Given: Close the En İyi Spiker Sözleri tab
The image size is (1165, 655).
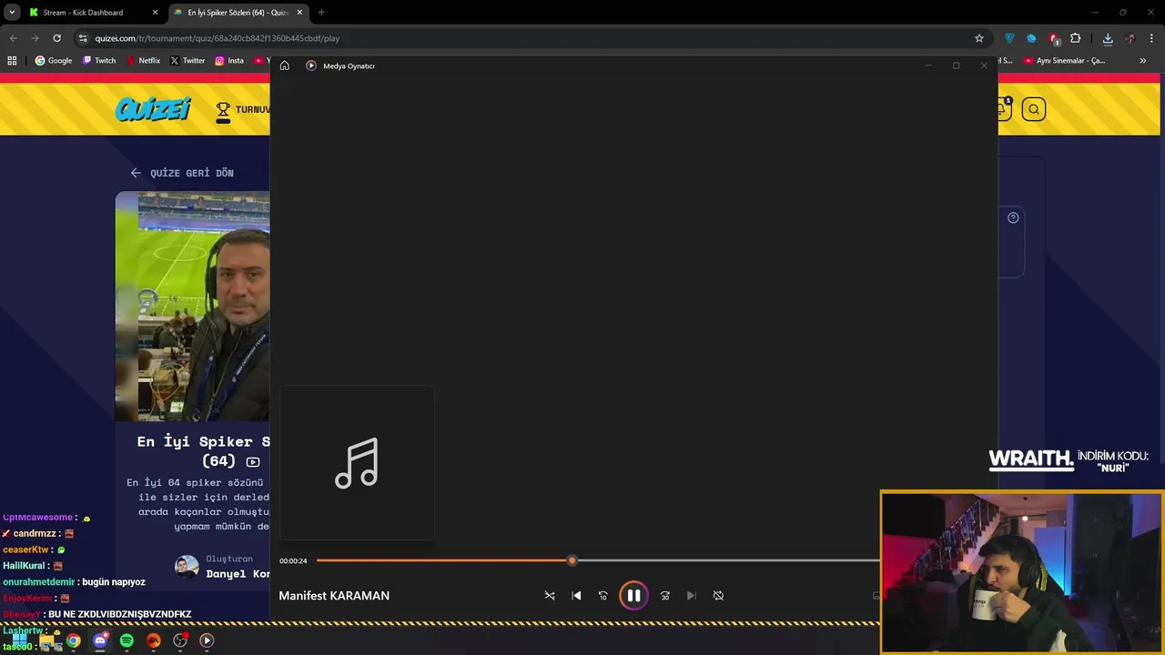Looking at the screenshot, I should coord(299,13).
